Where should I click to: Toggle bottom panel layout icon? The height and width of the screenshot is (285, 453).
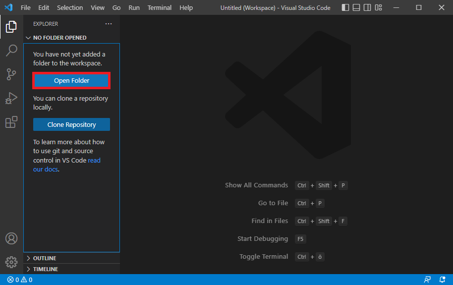(x=356, y=7)
